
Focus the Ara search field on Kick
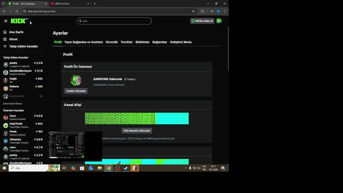click(114, 21)
